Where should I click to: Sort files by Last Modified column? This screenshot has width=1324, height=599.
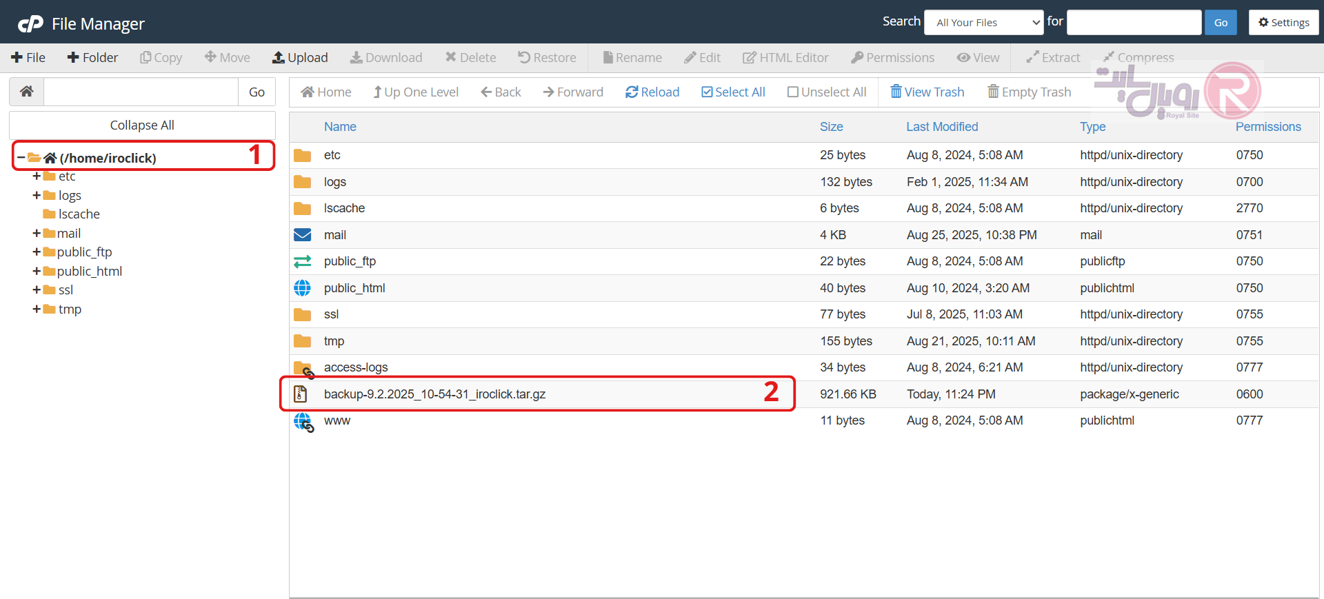pos(941,127)
